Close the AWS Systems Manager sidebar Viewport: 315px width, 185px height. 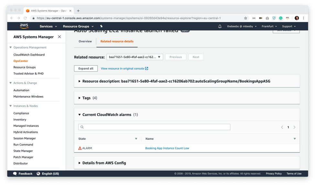click(60, 37)
